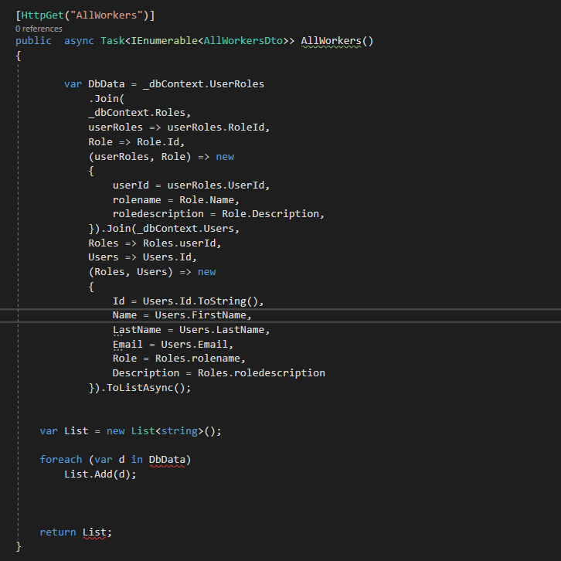The image size is (561, 561).
Task: Click the HttpGet attribute name
Action: click(42, 15)
